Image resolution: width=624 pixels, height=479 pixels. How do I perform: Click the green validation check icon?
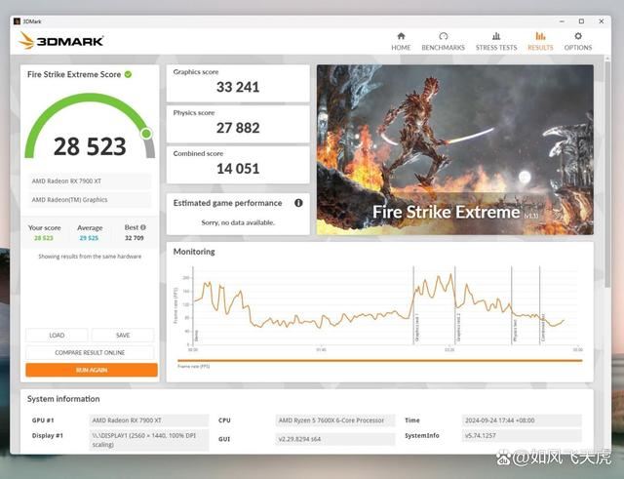(x=128, y=74)
